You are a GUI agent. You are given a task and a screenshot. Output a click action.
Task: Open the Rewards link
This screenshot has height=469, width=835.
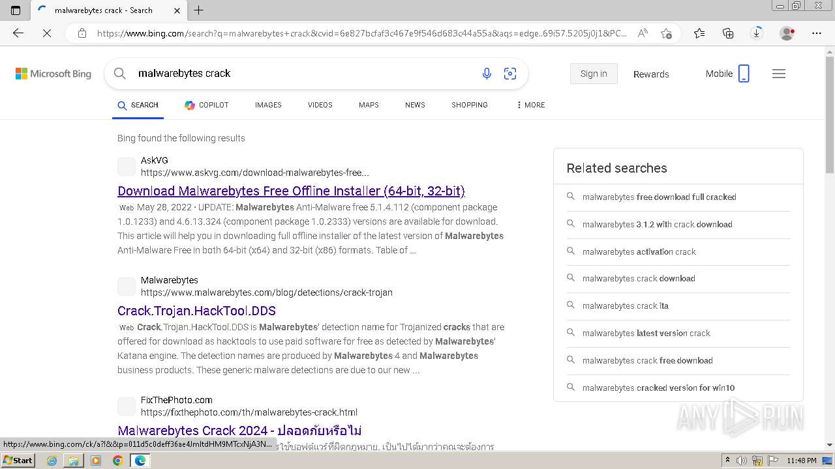(651, 74)
